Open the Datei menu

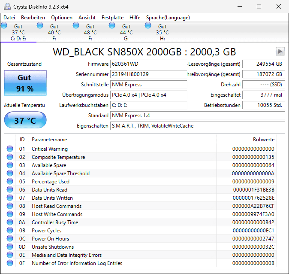pyautogui.click(x=9, y=18)
